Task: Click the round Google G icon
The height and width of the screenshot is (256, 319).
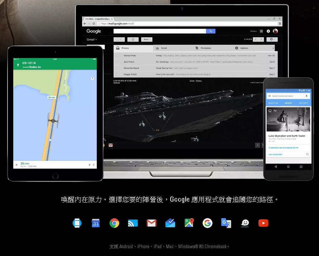Action: click(x=208, y=223)
